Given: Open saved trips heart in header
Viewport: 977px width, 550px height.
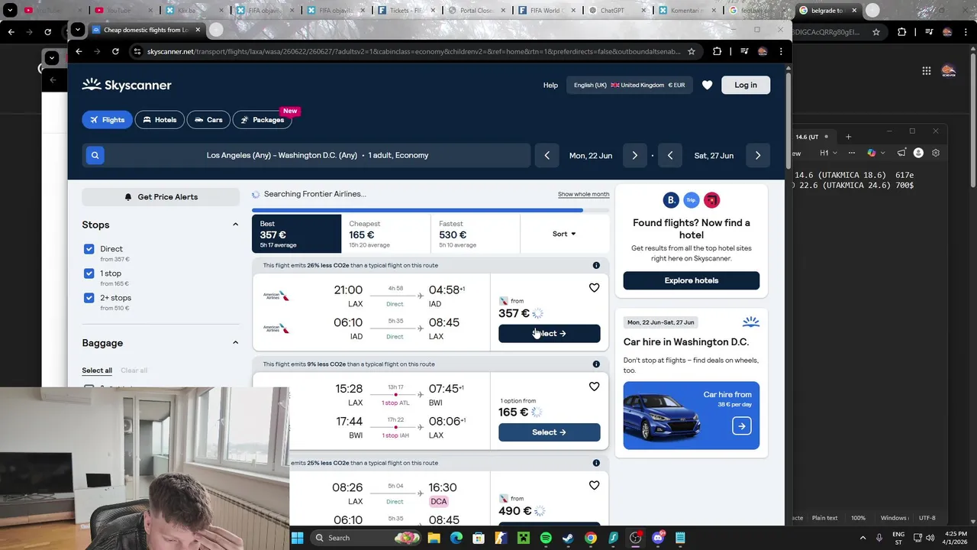Looking at the screenshot, I should click(x=707, y=85).
